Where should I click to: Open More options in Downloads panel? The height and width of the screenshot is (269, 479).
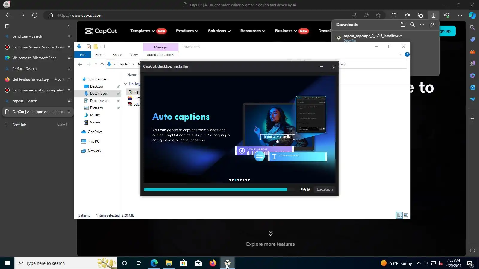pyautogui.click(x=422, y=25)
